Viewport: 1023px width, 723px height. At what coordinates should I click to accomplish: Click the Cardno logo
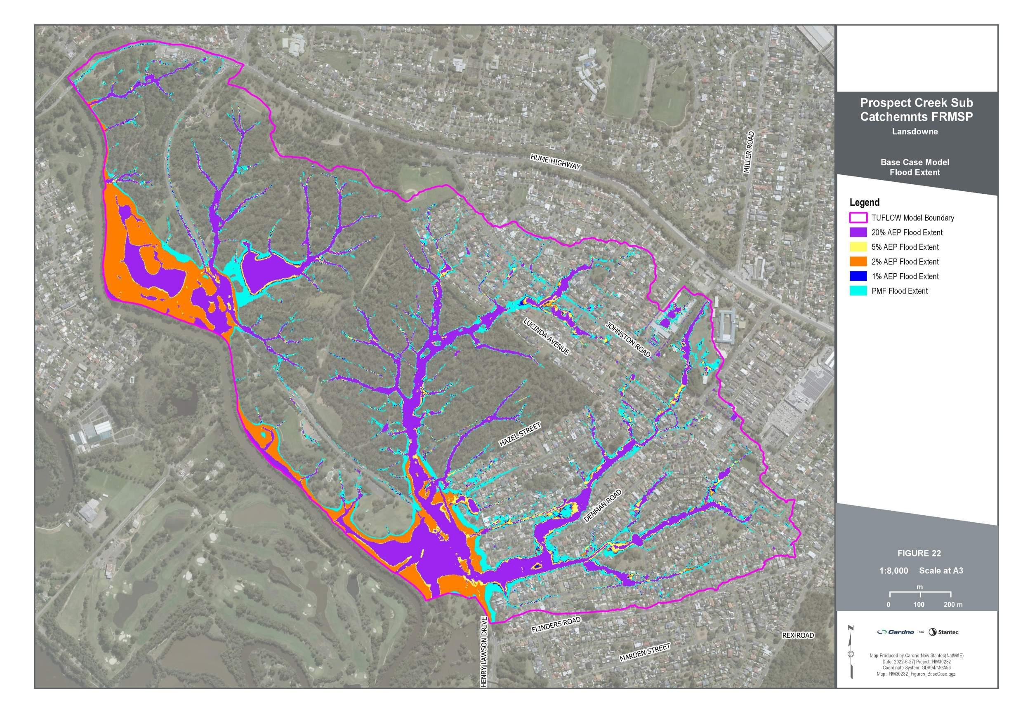pyautogui.click(x=896, y=632)
